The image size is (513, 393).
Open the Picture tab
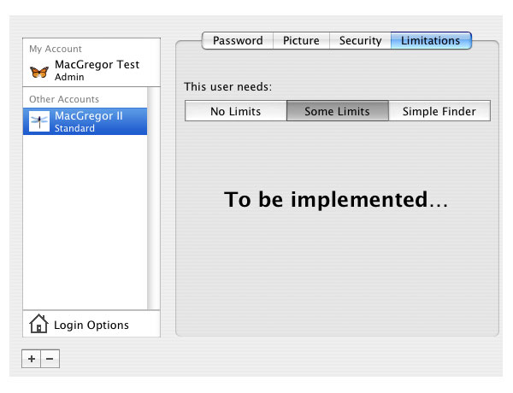(301, 41)
